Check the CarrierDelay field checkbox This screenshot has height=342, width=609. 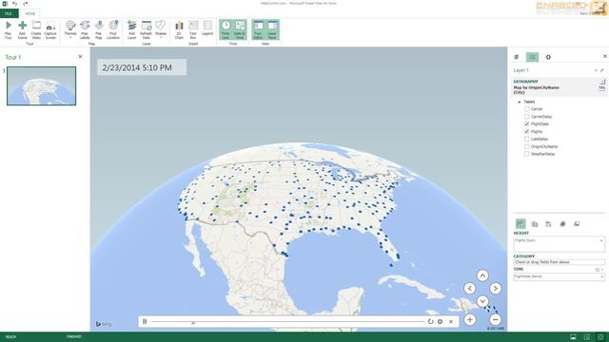[526, 117]
